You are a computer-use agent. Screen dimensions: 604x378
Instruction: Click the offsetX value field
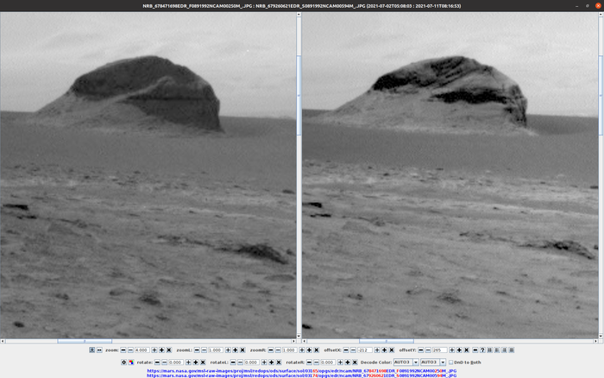pyautogui.click(x=365, y=350)
